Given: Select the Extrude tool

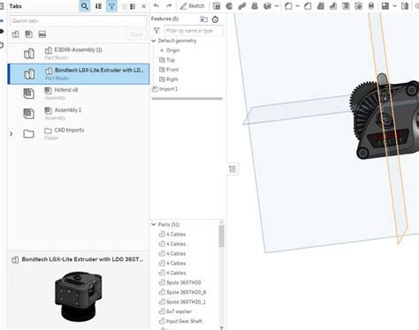Looking at the screenshot, I should (x=217, y=6).
